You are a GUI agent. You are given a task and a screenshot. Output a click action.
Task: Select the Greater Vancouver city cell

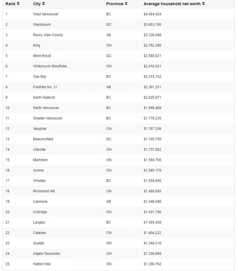pyautogui.click(x=48, y=118)
